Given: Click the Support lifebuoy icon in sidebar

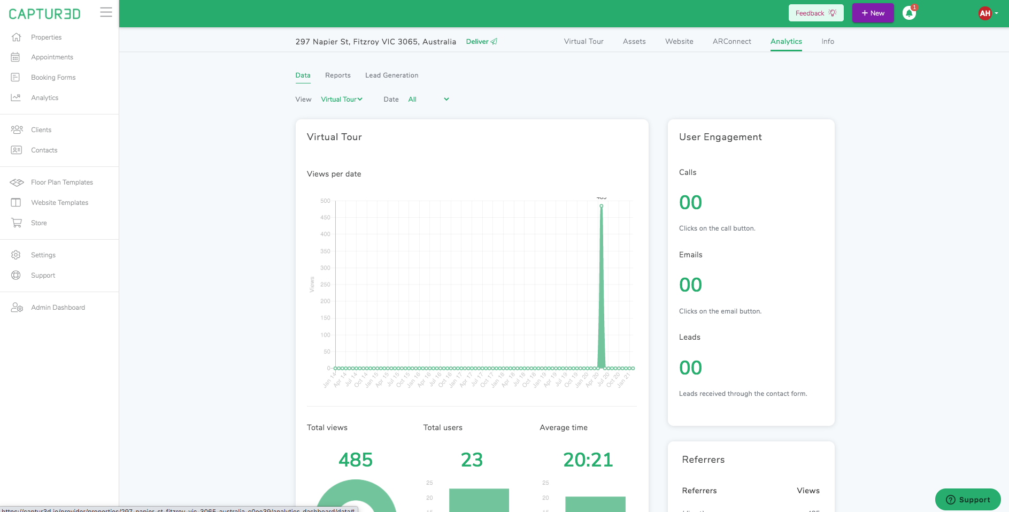Looking at the screenshot, I should [x=16, y=275].
